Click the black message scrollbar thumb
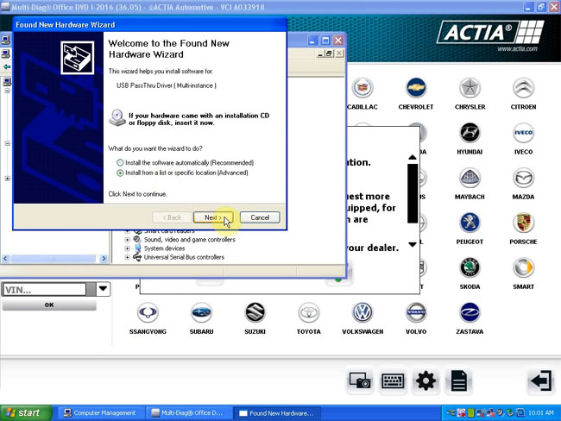Image resolution: width=561 pixels, height=421 pixels. [413, 193]
